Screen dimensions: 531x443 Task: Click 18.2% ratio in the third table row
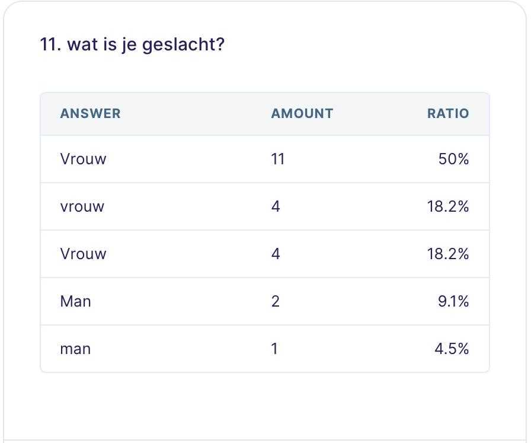[448, 254]
